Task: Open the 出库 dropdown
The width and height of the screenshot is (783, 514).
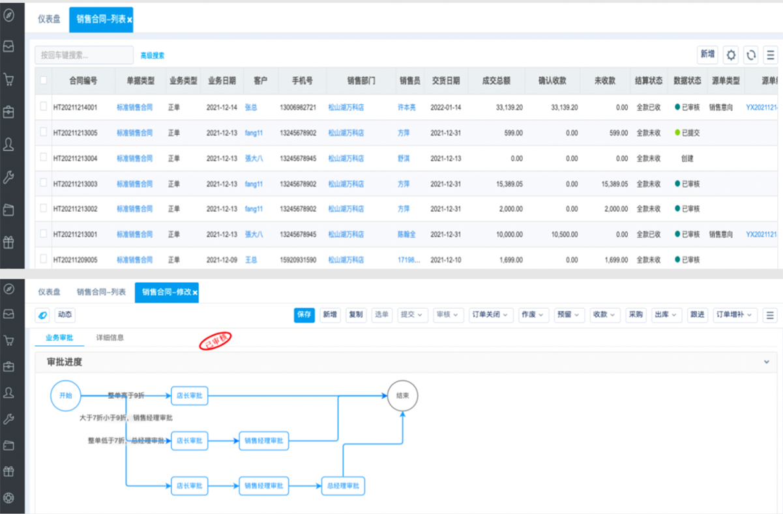Action: pos(667,315)
